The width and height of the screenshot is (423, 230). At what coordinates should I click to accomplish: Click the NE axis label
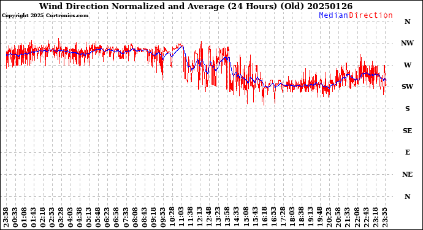pos(407,174)
